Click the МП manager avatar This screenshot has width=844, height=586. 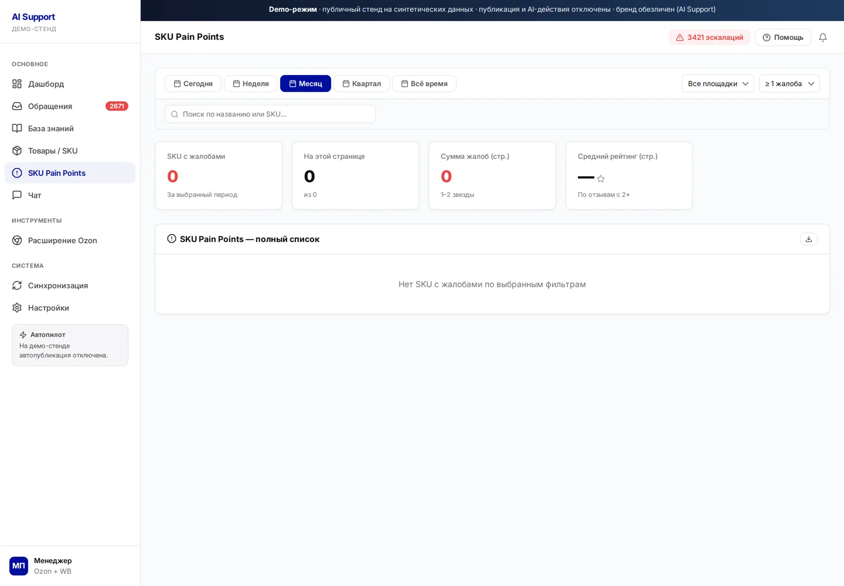[19, 566]
